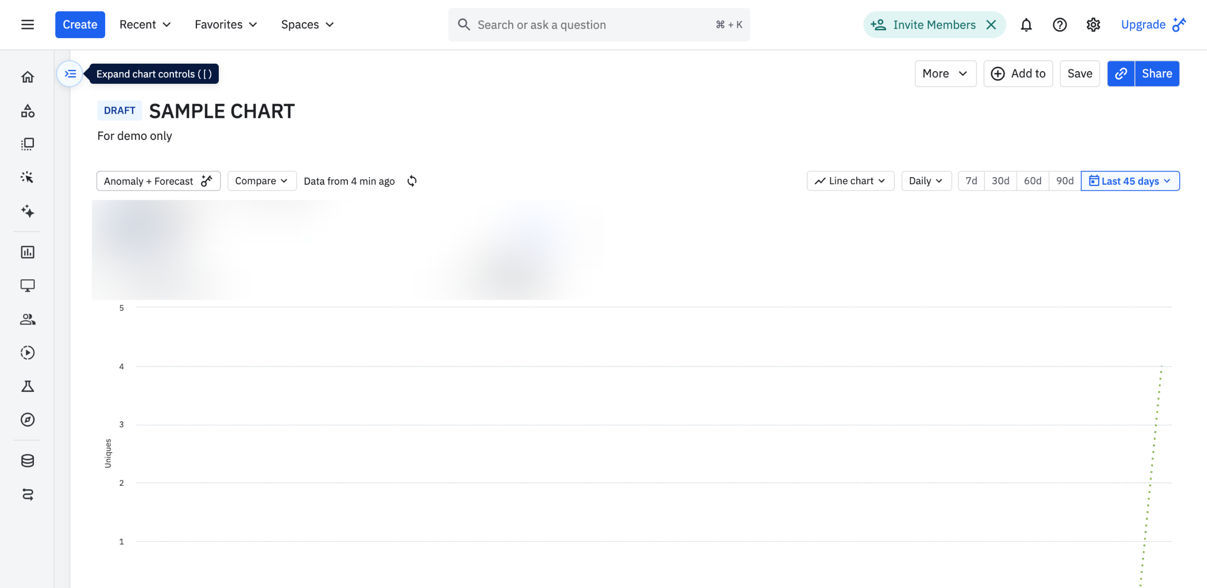
Task: Open experiment flask icon in sidebar
Action: pos(27,386)
